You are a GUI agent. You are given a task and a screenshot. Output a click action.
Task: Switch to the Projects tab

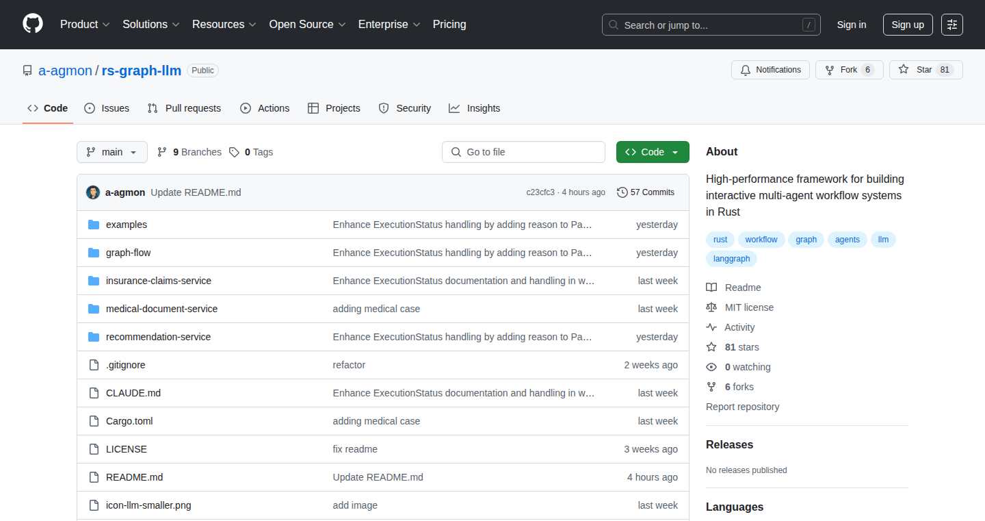(x=334, y=108)
